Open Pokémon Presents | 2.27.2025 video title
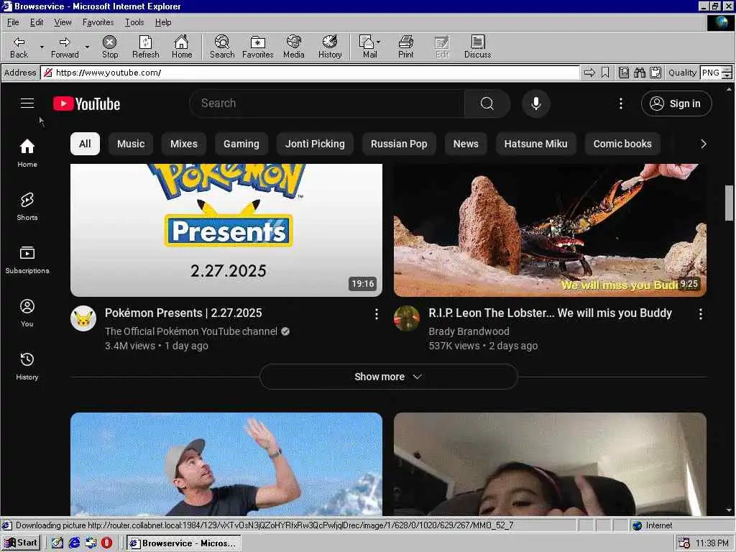The image size is (736, 552). [x=183, y=313]
